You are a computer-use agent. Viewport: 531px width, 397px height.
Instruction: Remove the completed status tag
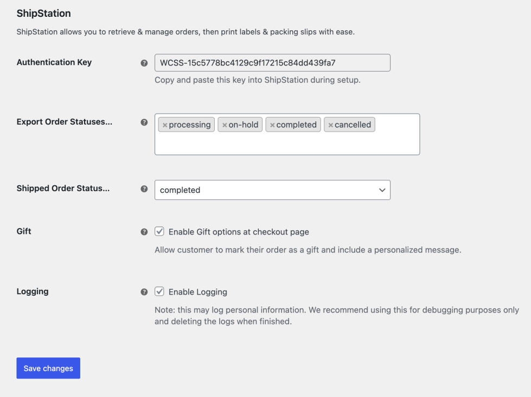coord(272,125)
